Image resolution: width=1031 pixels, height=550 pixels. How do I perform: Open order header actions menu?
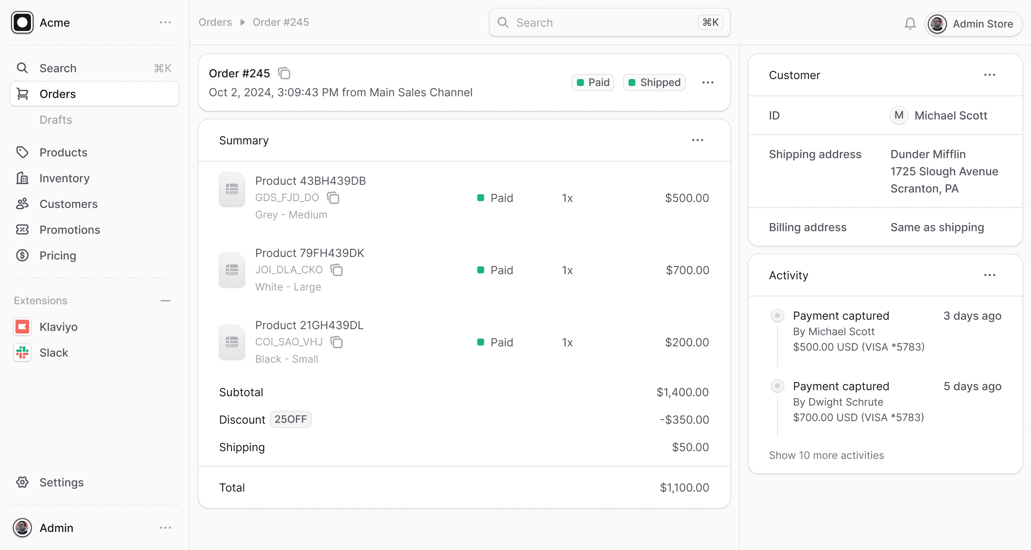coord(708,83)
